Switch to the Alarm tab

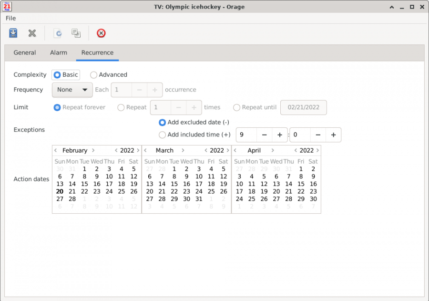59,52
